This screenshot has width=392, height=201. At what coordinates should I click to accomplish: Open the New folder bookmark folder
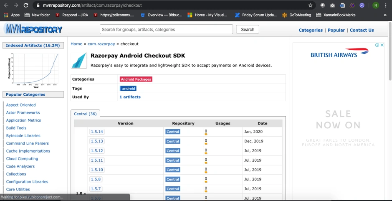pyautogui.click(x=37, y=15)
